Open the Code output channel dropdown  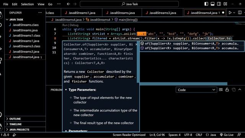point(196,90)
